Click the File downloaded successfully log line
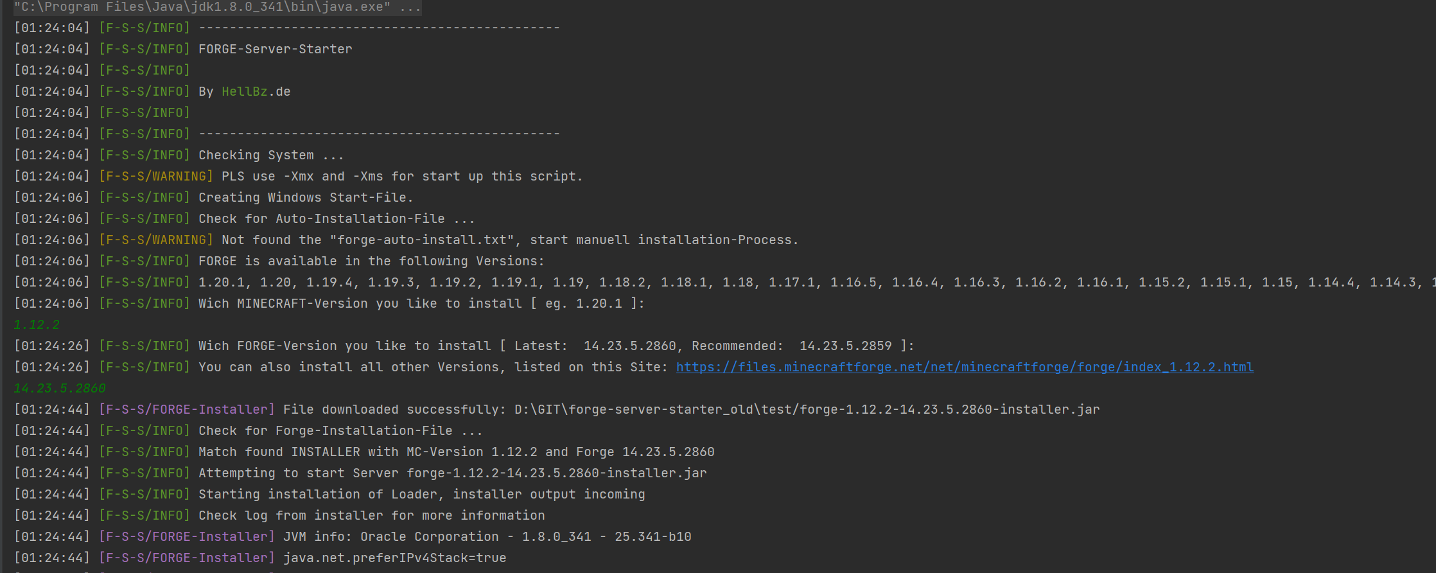1436x573 pixels. (x=691, y=409)
